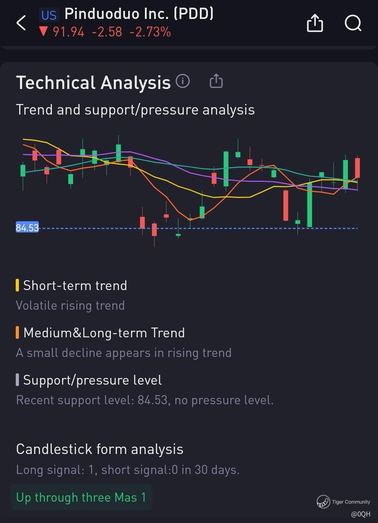Tap the Candlestick form analysis heading
This screenshot has width=378, height=523.
click(x=100, y=449)
